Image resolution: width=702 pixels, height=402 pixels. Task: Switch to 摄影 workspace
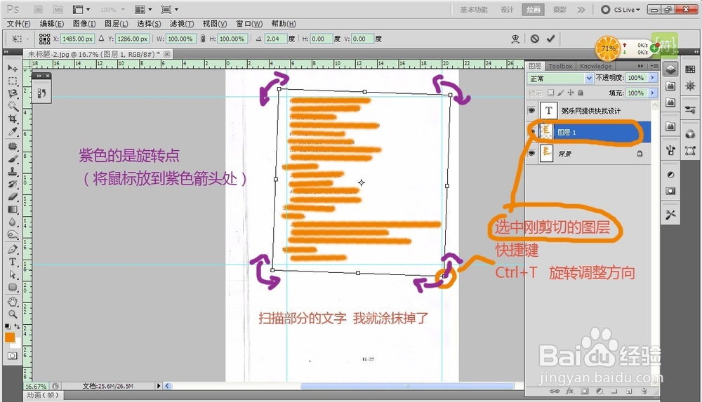click(x=559, y=9)
